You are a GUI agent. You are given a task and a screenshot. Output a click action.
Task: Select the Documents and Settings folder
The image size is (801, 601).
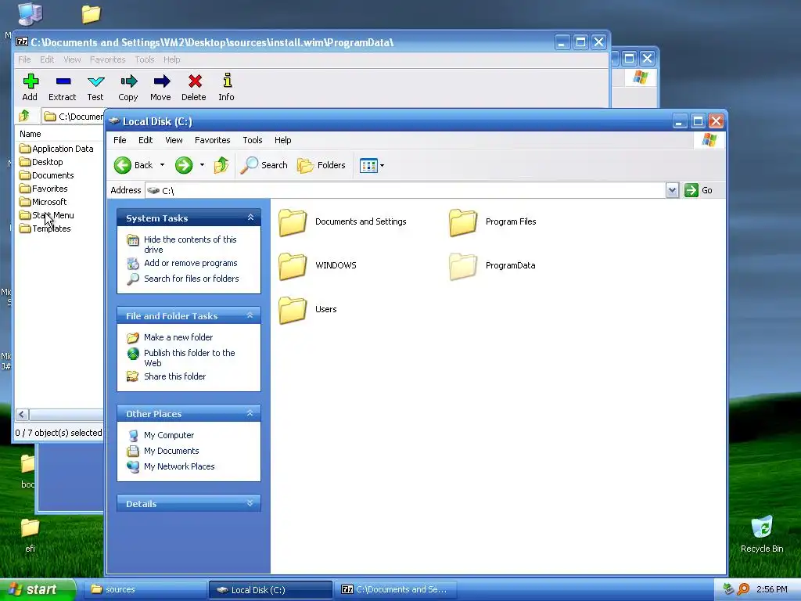click(x=343, y=222)
